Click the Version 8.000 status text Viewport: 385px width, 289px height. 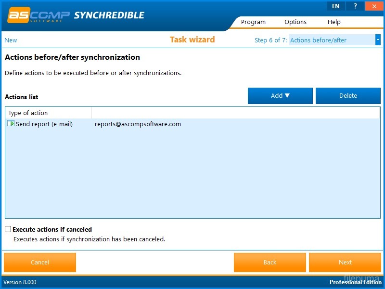click(x=20, y=282)
